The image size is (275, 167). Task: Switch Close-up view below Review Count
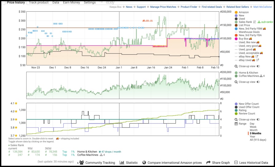[x=258, y=119]
